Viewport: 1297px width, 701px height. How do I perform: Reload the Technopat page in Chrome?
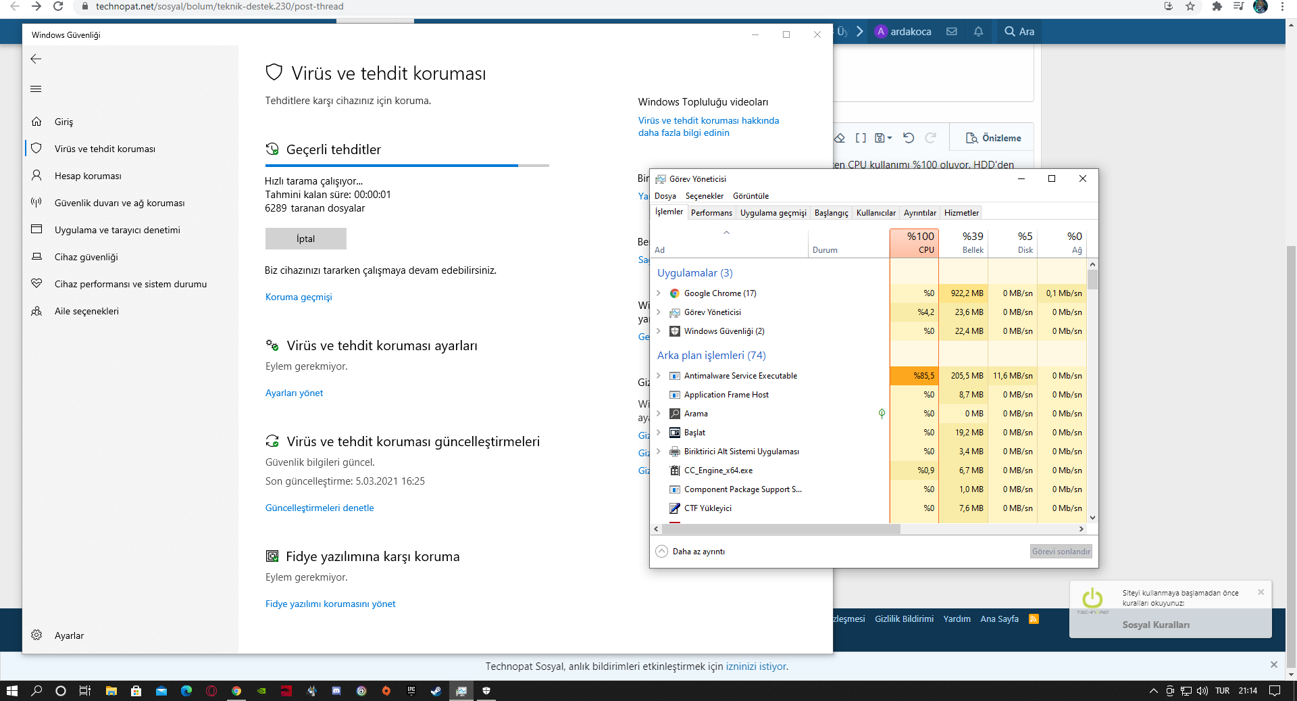pos(58,6)
